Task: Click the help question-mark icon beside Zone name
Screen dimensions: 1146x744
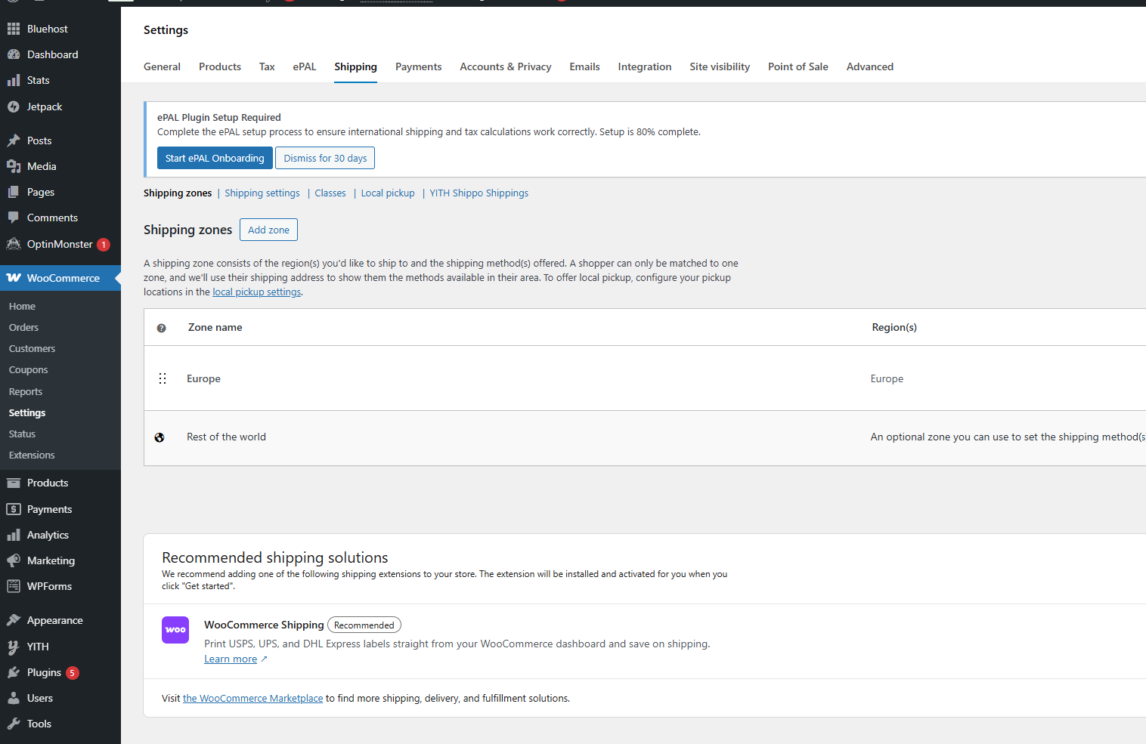Action: (x=161, y=328)
